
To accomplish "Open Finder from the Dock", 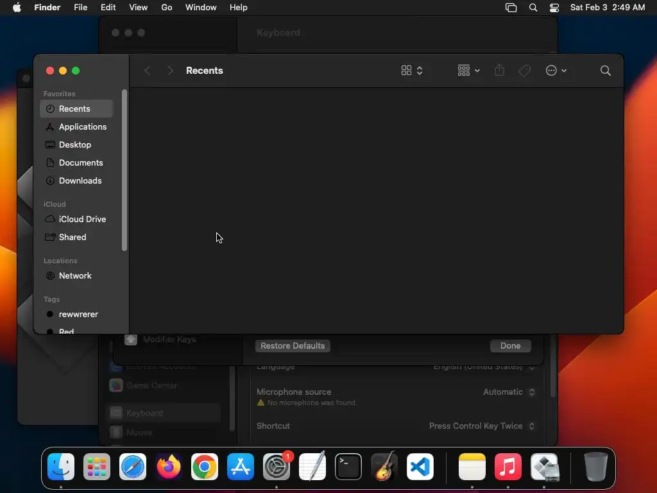I will click(x=61, y=467).
